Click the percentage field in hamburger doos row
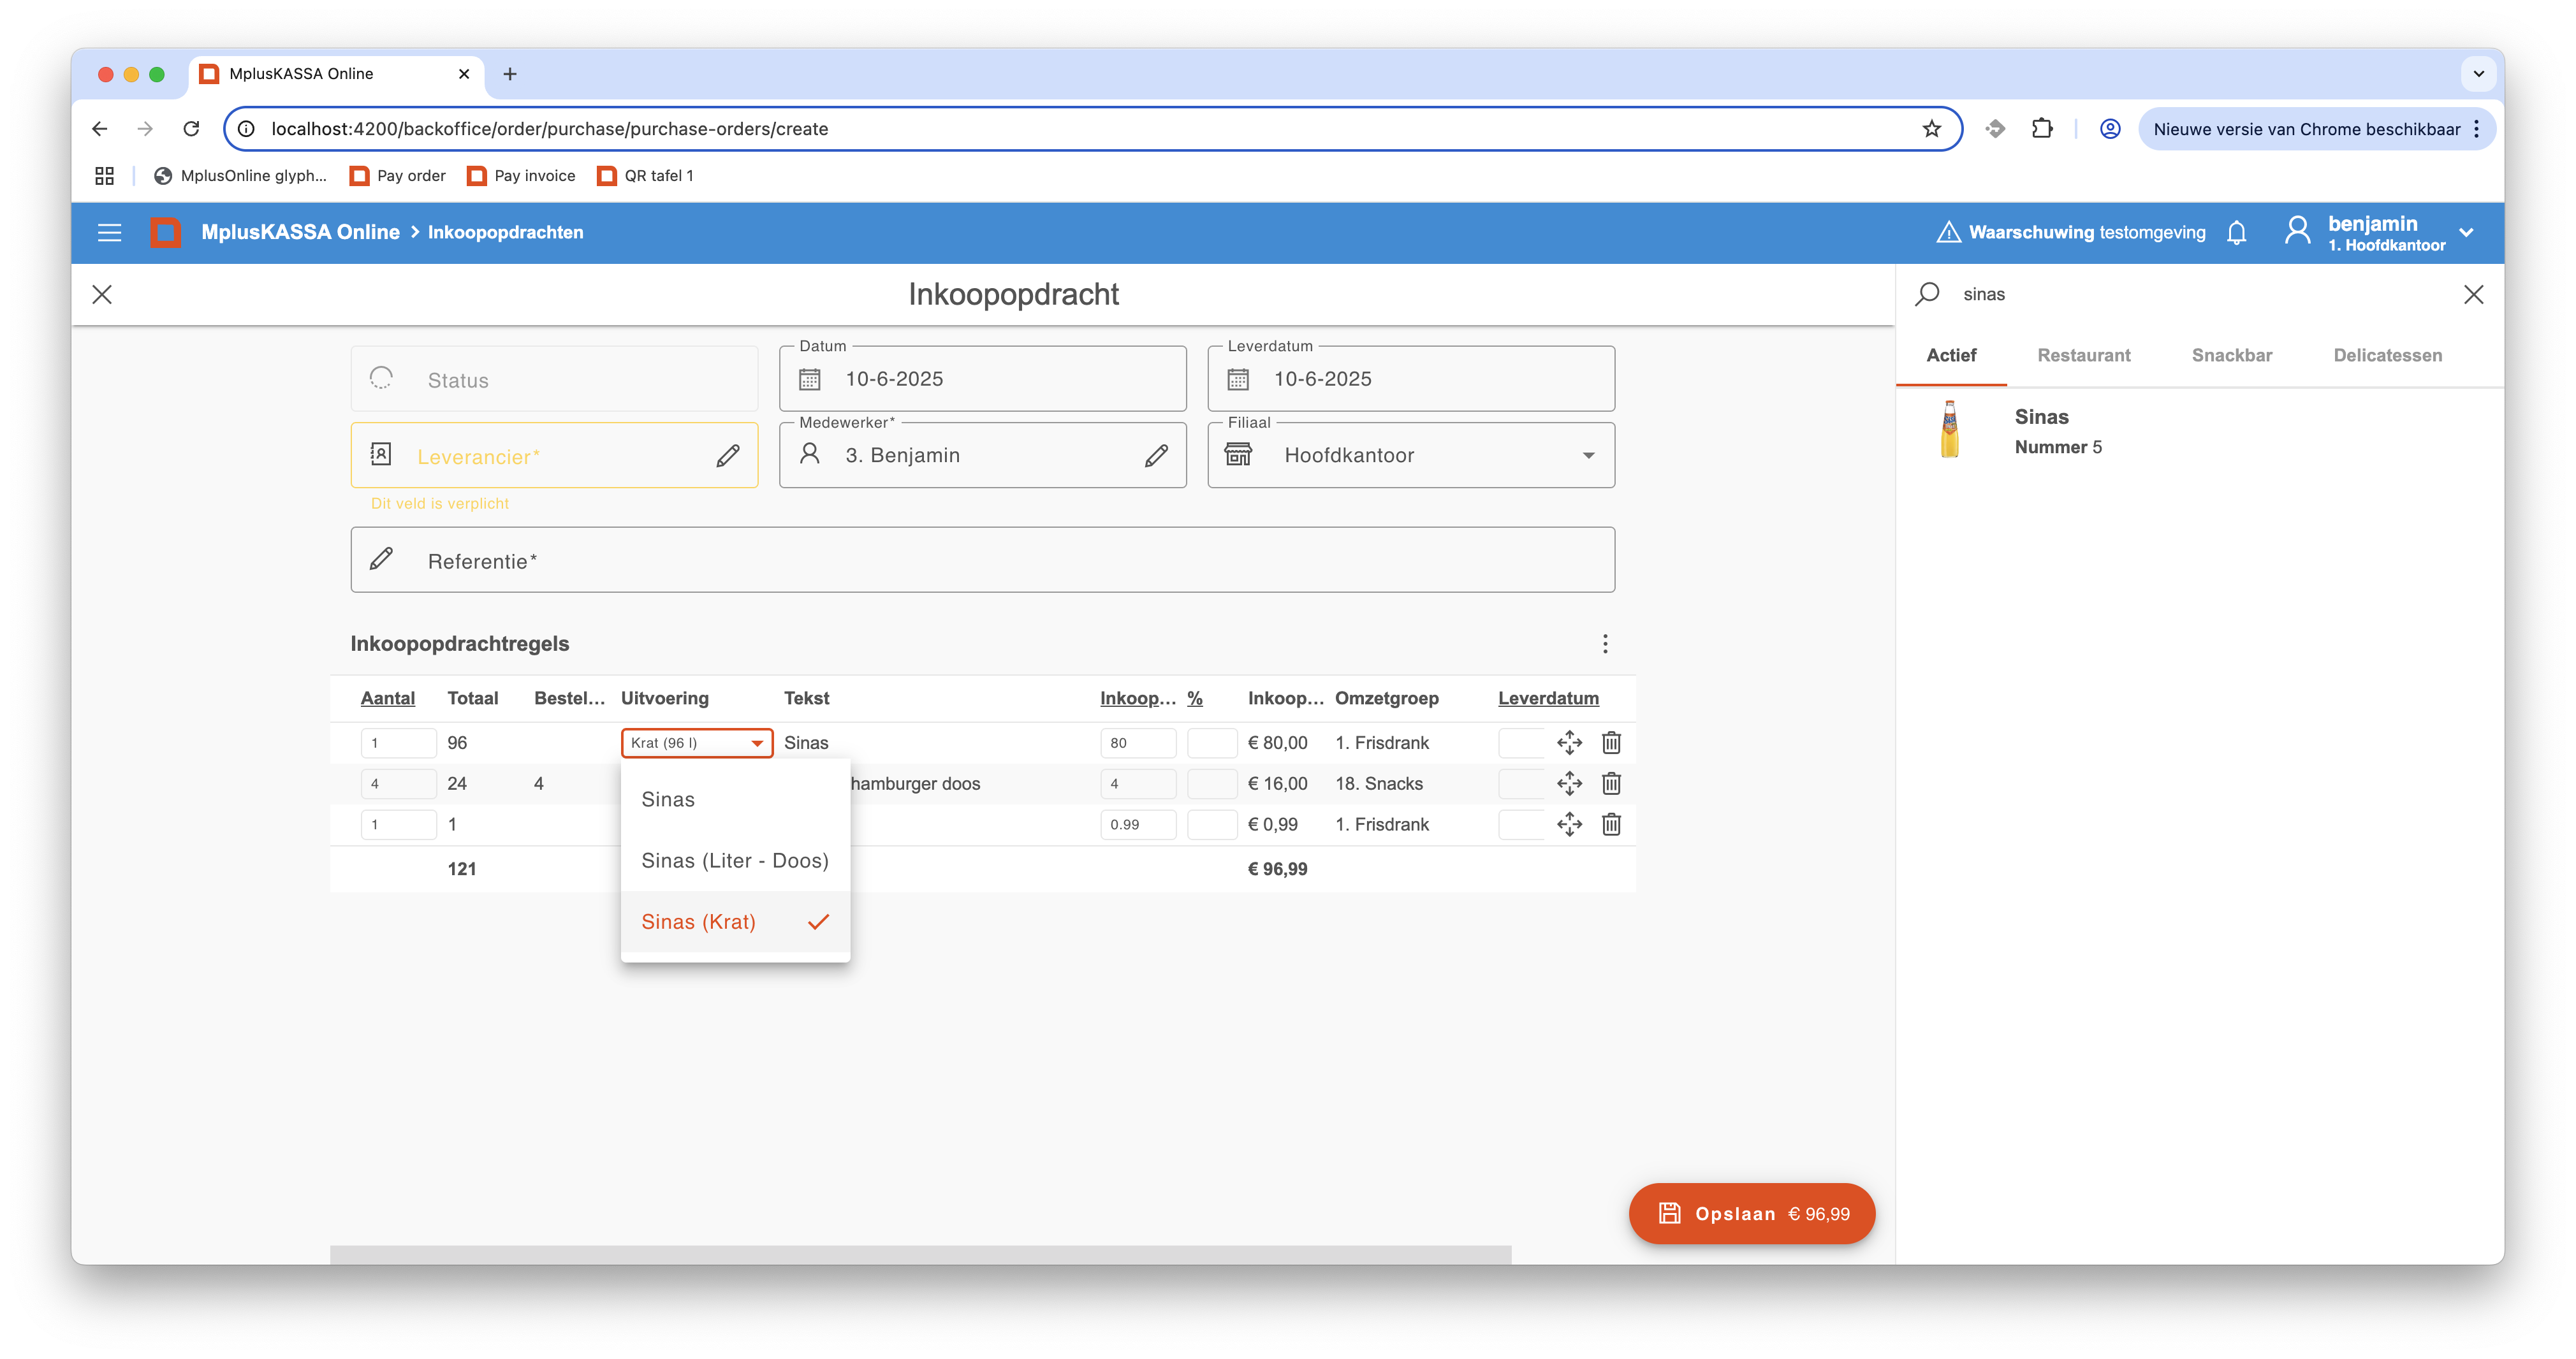 click(x=1211, y=784)
